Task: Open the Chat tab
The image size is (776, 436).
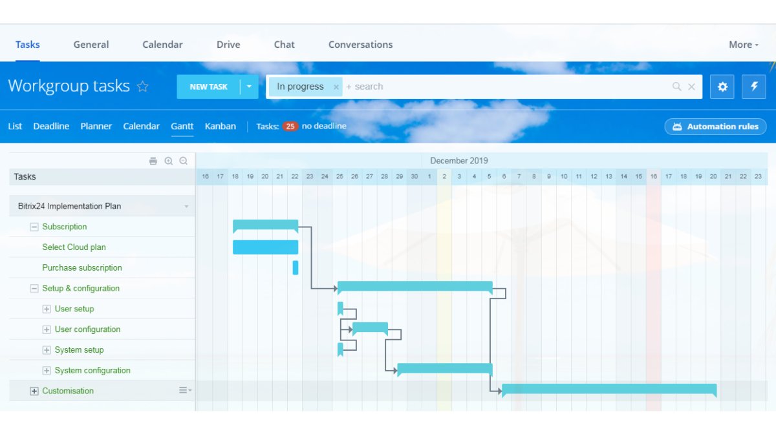Action: [x=284, y=45]
